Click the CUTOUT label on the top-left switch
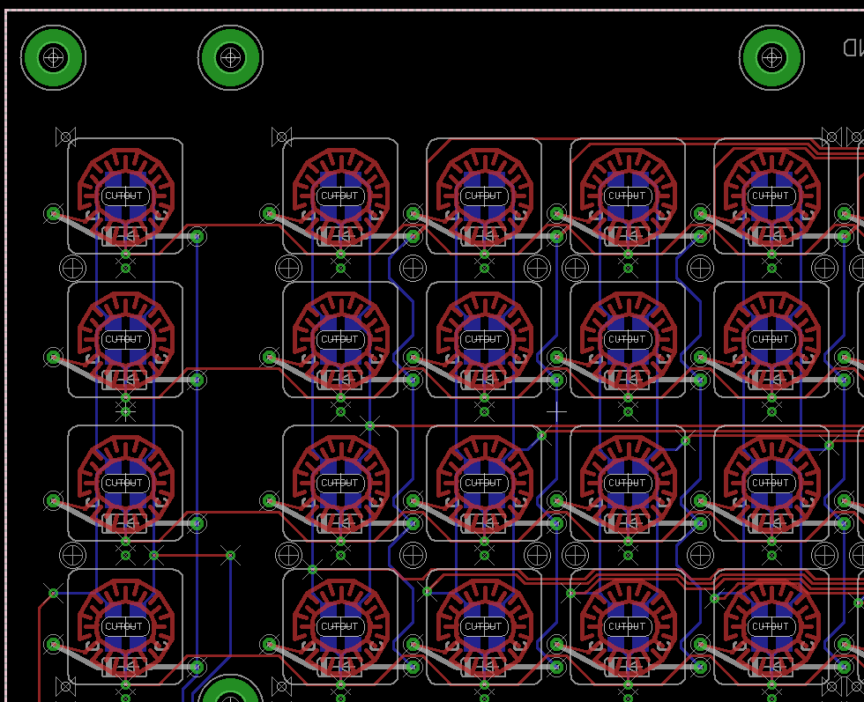Image resolution: width=864 pixels, height=702 pixels. pos(124,196)
